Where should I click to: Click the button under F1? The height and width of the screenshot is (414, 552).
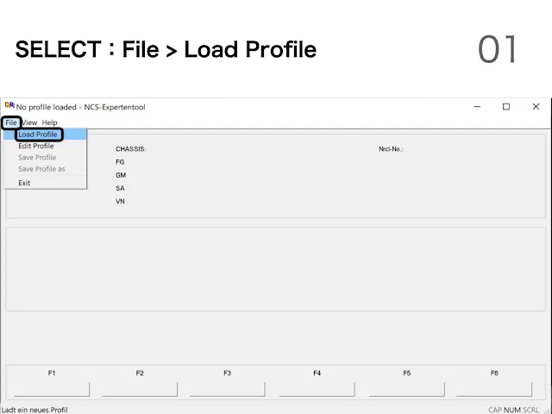52,389
